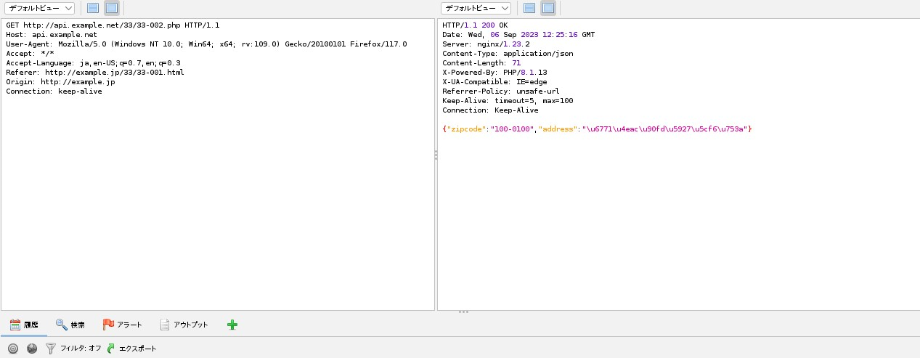Image resolution: width=920 pixels, height=358 pixels.
Task: Click the X-Powered-By: PHP/8.1.13 header
Action: (x=494, y=73)
